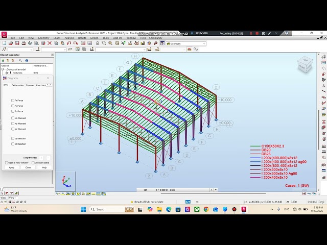Enable the Fz Force checkbox
This screenshot has width=327, height=245.
click(13, 111)
